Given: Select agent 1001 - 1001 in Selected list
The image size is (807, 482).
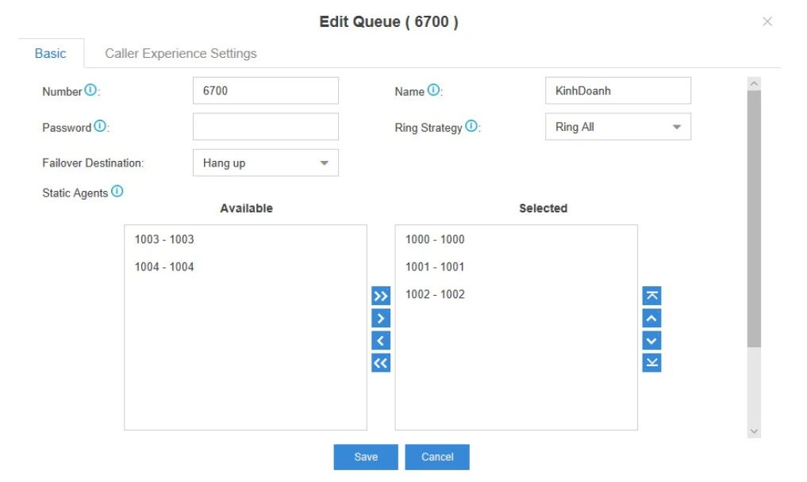Looking at the screenshot, I should [x=435, y=267].
